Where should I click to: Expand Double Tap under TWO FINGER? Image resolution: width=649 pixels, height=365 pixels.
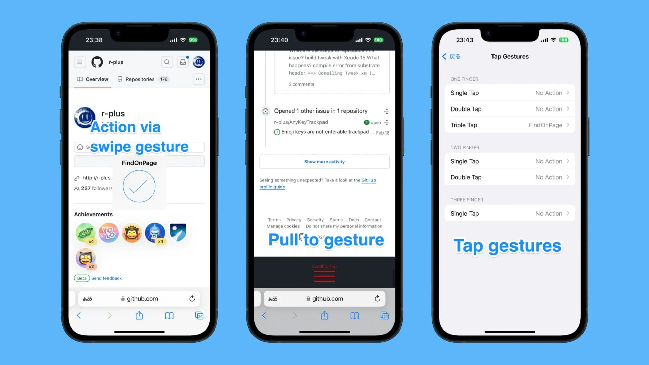pyautogui.click(x=509, y=177)
